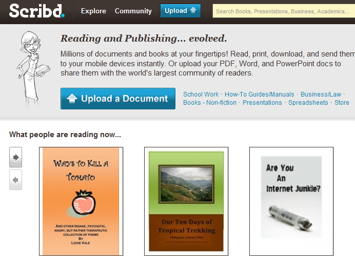
Task: Click the search field for books and presentations
Action: click(284, 11)
